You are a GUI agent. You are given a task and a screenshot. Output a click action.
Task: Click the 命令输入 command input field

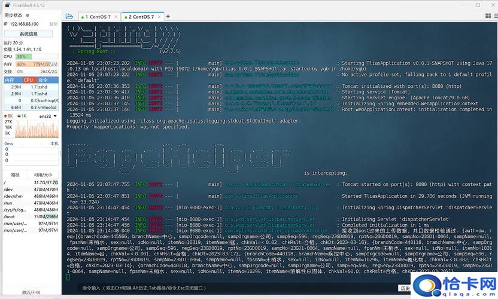pos(236,288)
